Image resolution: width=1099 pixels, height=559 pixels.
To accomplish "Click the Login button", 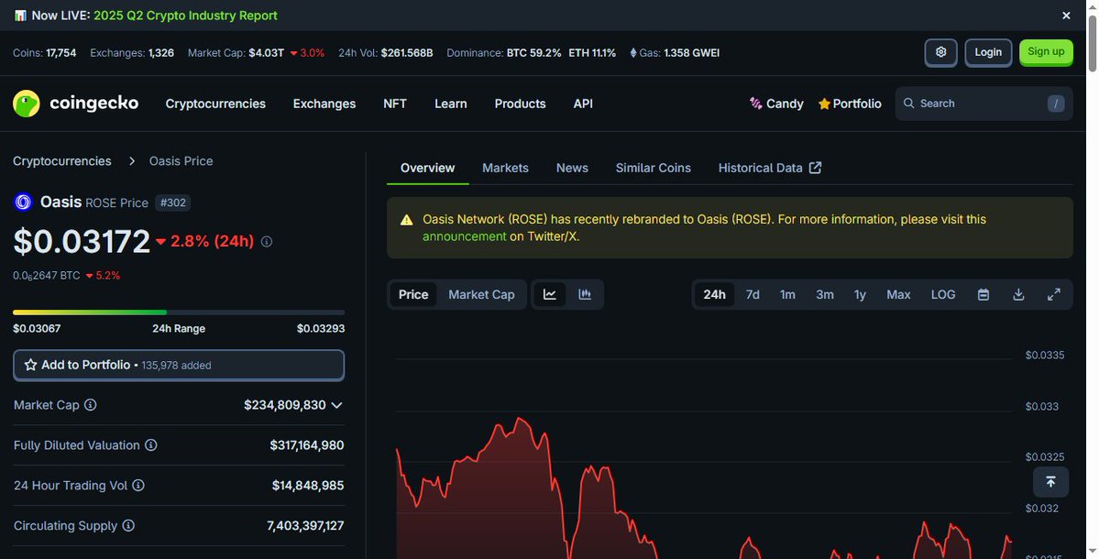I will pos(988,52).
